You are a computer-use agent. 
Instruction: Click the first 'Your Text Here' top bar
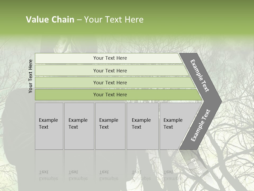click(x=109, y=58)
